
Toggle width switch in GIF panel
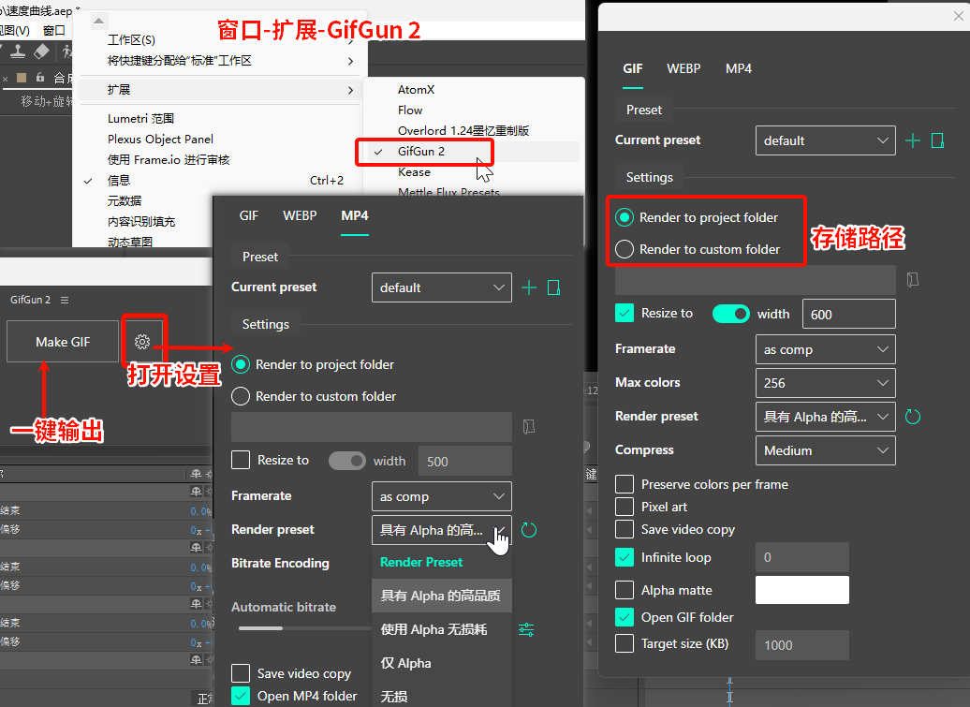point(730,314)
